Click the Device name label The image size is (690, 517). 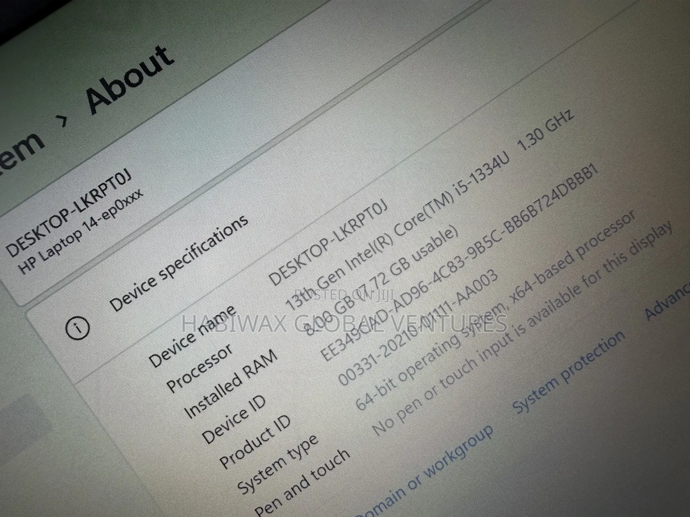[x=192, y=335]
